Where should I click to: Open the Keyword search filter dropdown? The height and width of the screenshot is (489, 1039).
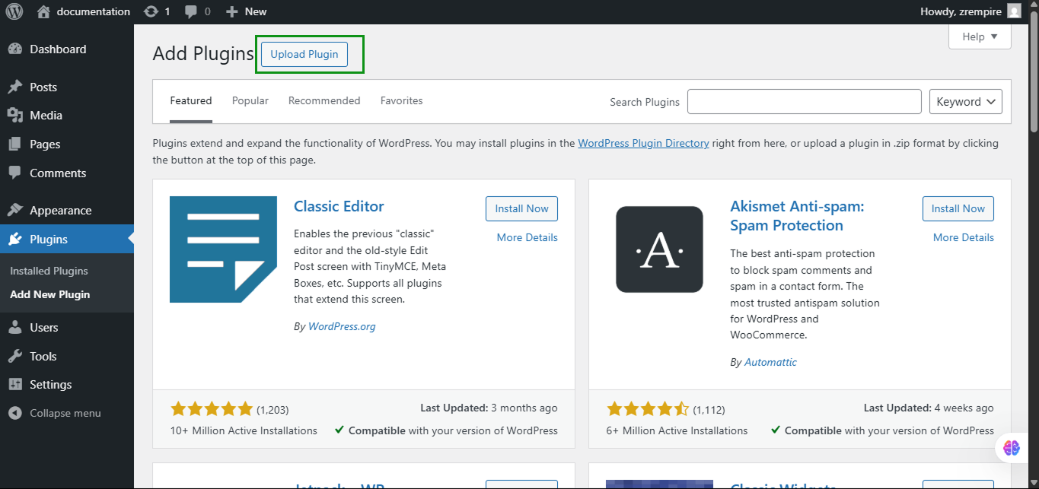[x=965, y=101]
